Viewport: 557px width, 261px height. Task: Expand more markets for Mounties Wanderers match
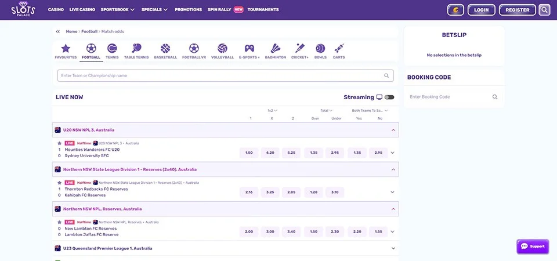pyautogui.click(x=393, y=153)
